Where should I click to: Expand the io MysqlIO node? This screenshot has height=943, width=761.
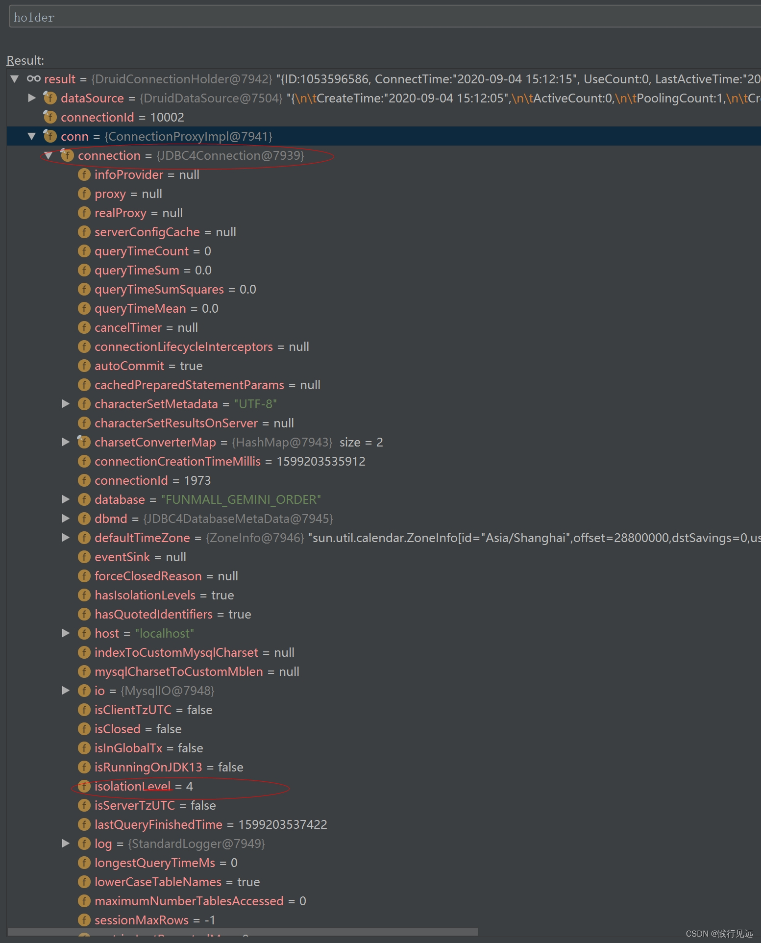pos(66,690)
